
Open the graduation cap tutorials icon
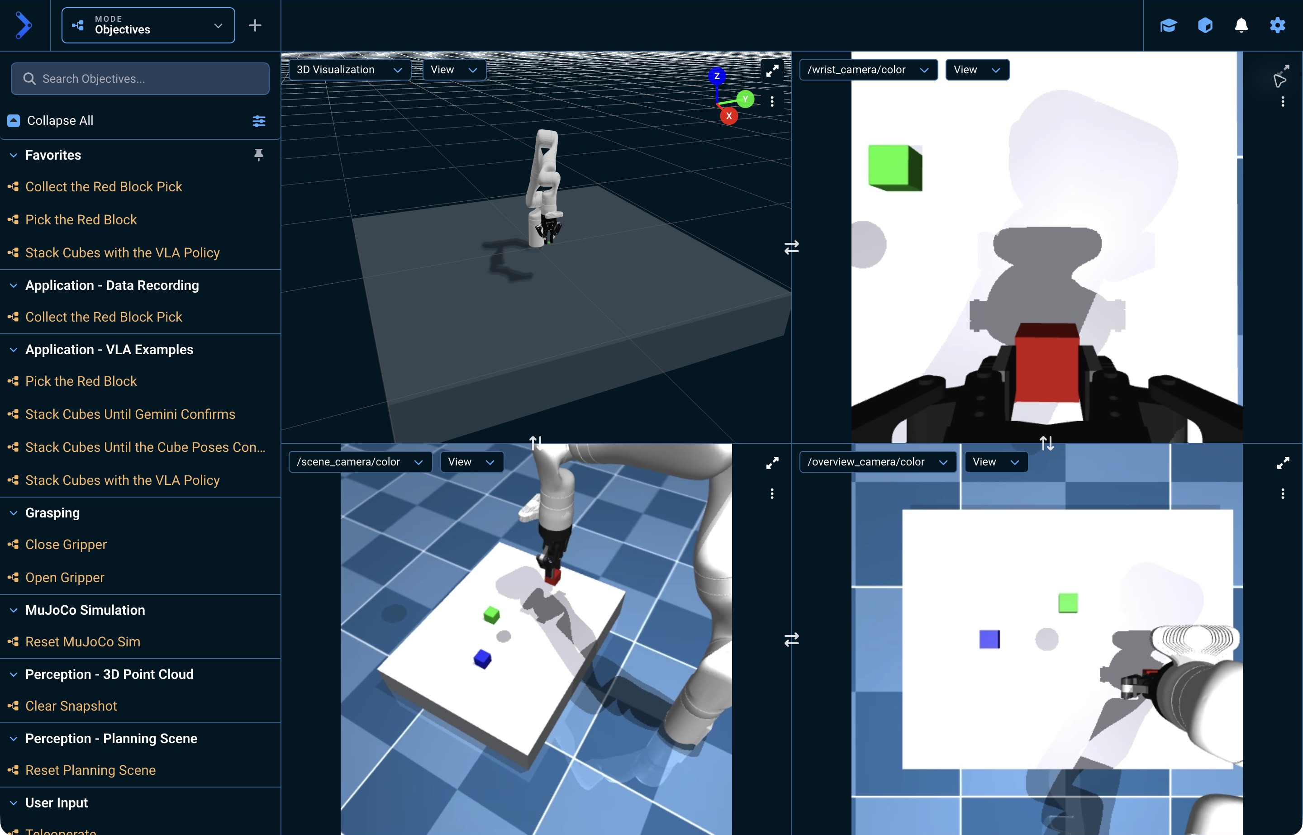[x=1169, y=25]
